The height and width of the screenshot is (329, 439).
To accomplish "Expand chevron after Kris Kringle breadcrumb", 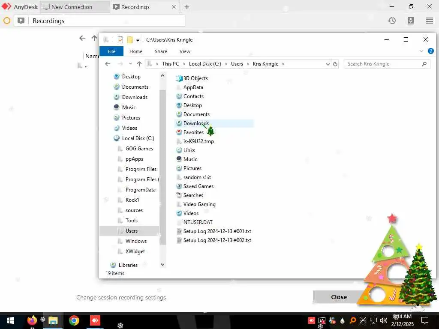I will pyautogui.click(x=283, y=64).
